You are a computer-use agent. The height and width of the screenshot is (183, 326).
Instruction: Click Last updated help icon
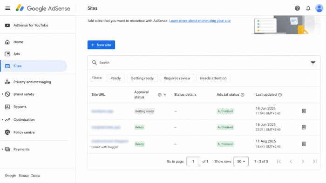[x=280, y=95]
